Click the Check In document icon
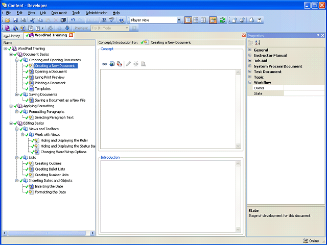 235,20
